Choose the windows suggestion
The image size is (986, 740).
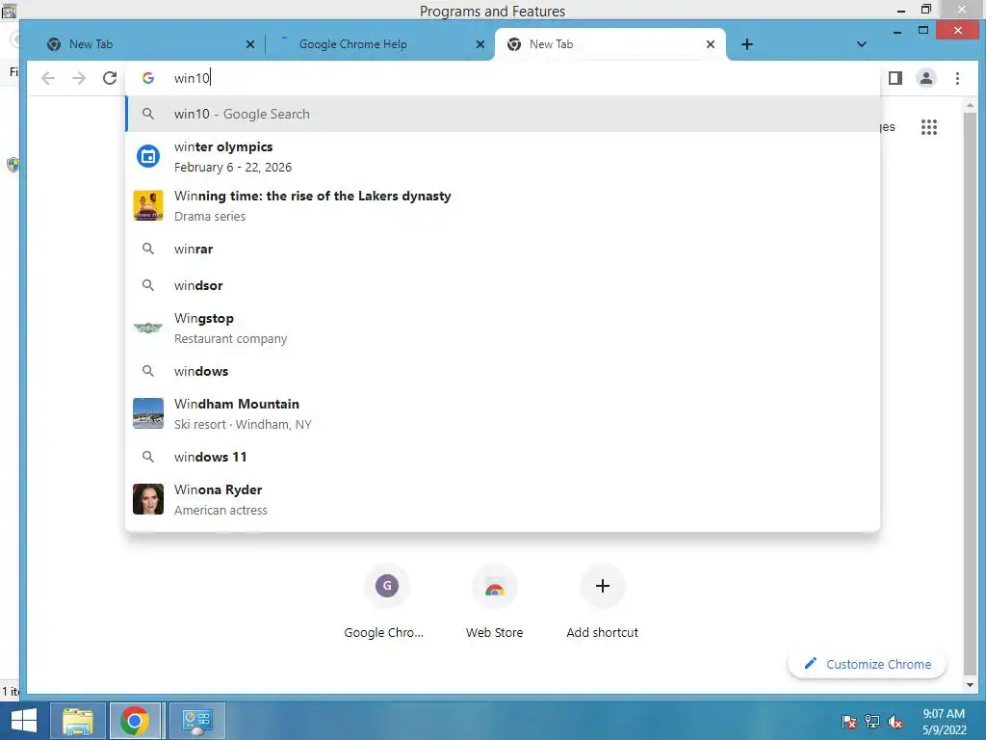[503, 371]
